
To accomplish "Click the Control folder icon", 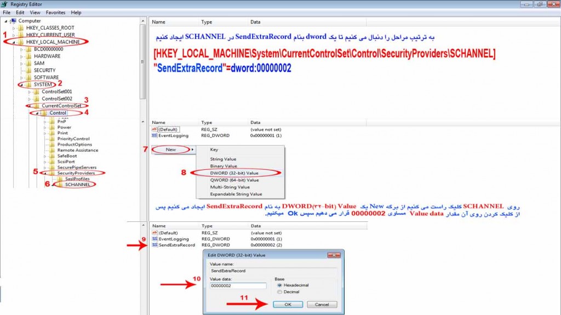I will pos(44,113).
